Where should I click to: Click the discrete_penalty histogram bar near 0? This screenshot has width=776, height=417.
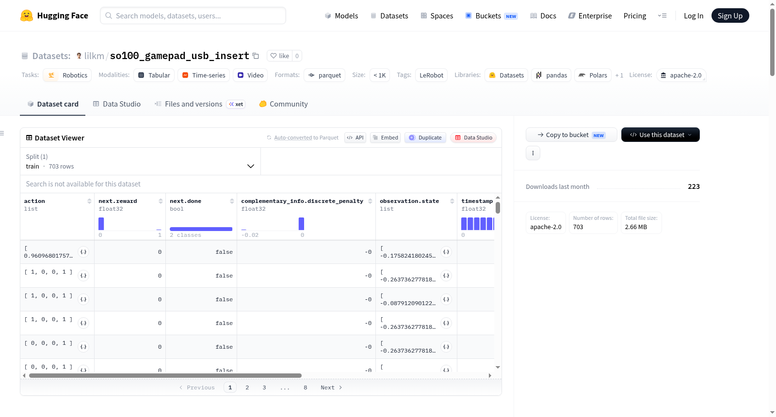click(301, 224)
